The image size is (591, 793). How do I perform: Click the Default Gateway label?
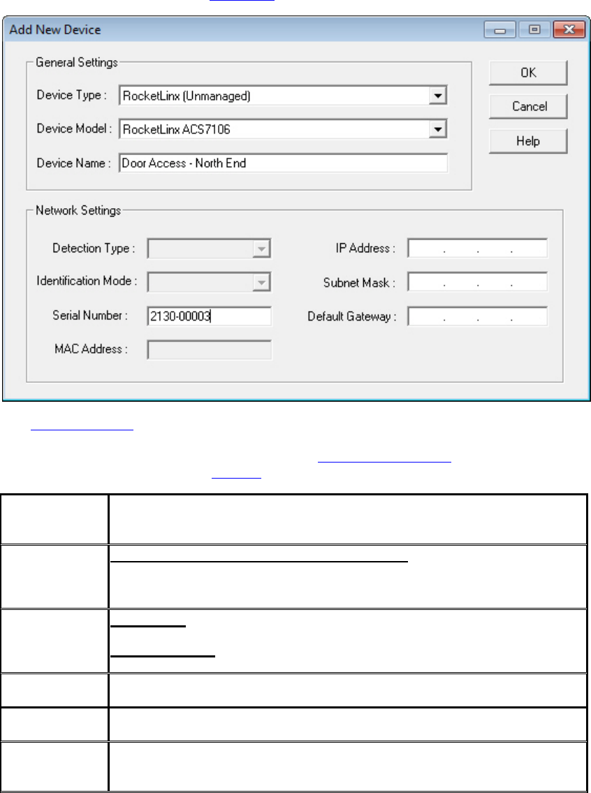pos(352,317)
